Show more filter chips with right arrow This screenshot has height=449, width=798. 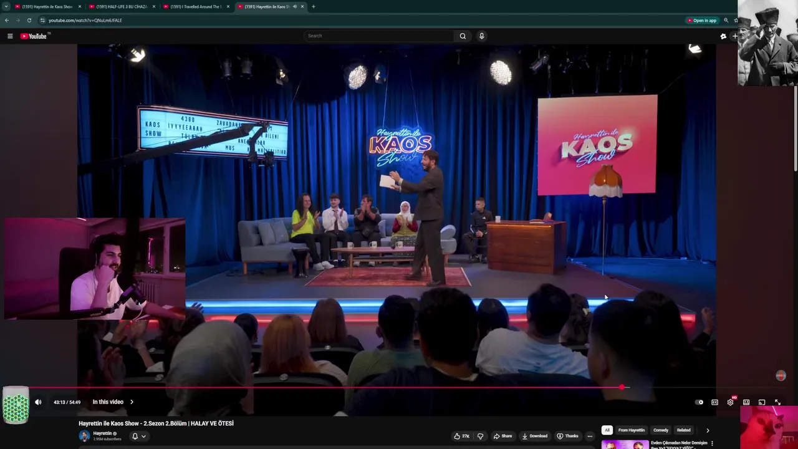coord(707,430)
